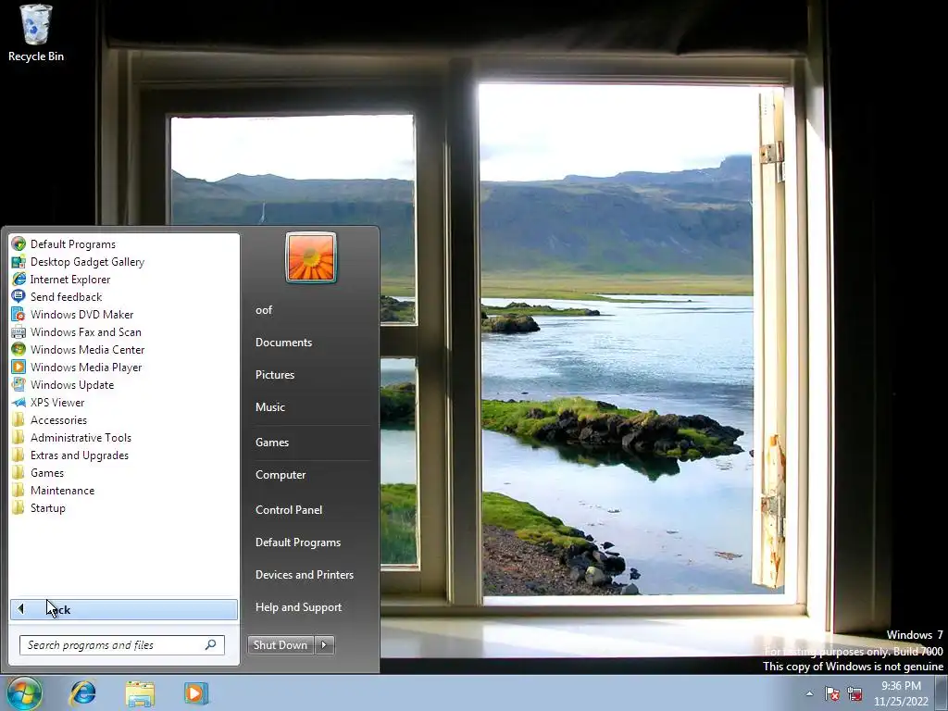This screenshot has width=948, height=711.
Task: Click the search magnifier icon
Action: tap(210, 645)
